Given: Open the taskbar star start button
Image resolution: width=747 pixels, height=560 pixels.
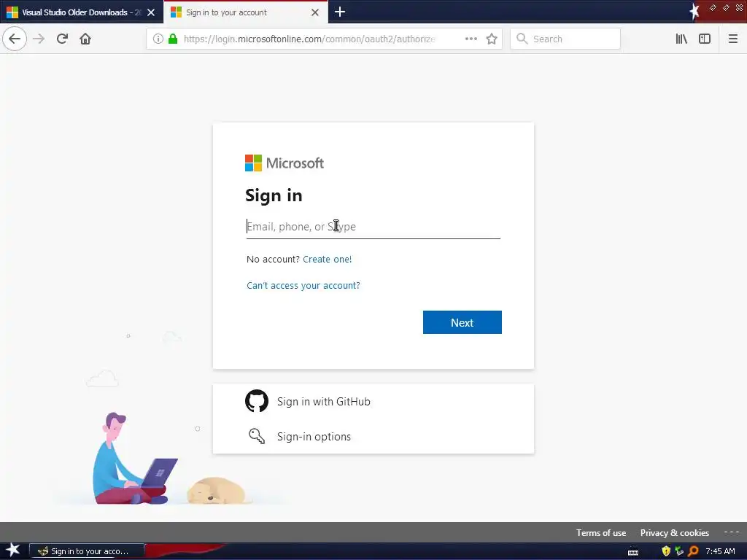Looking at the screenshot, I should click(12, 551).
